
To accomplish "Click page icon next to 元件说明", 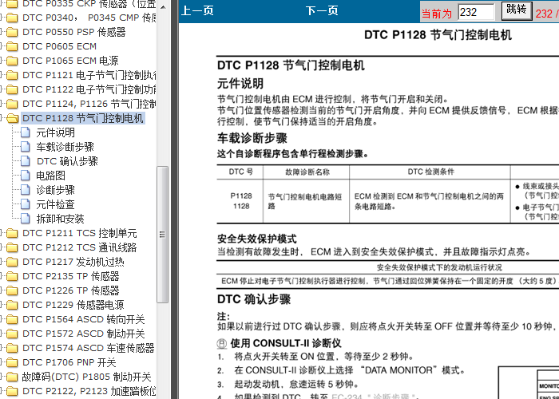I will pyautogui.click(x=26, y=132).
